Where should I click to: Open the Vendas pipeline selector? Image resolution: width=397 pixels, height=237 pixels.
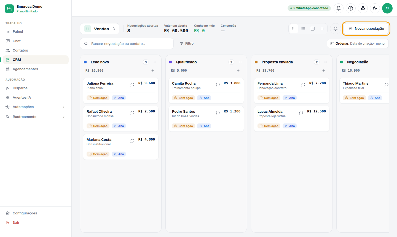100,29
